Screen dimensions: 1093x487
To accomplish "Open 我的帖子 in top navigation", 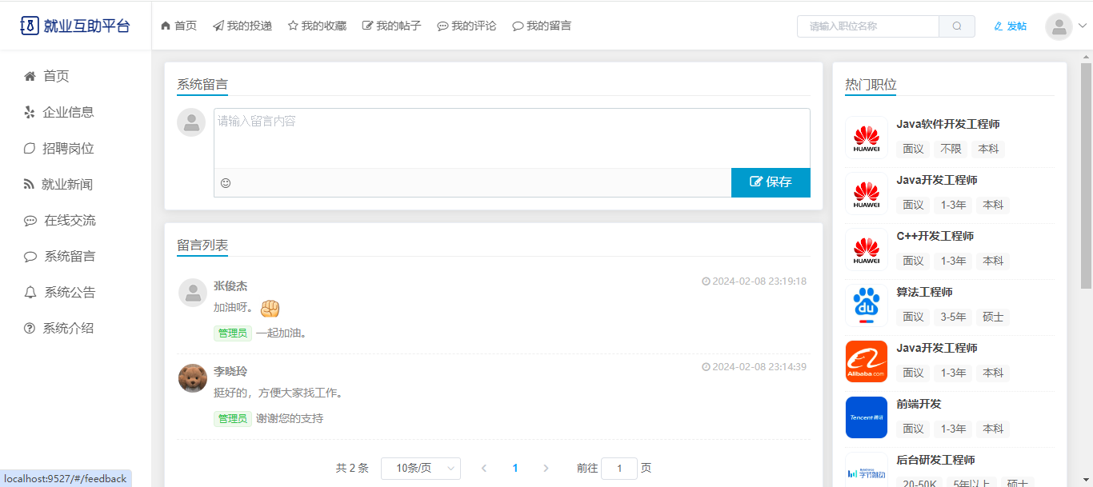I will coord(392,26).
